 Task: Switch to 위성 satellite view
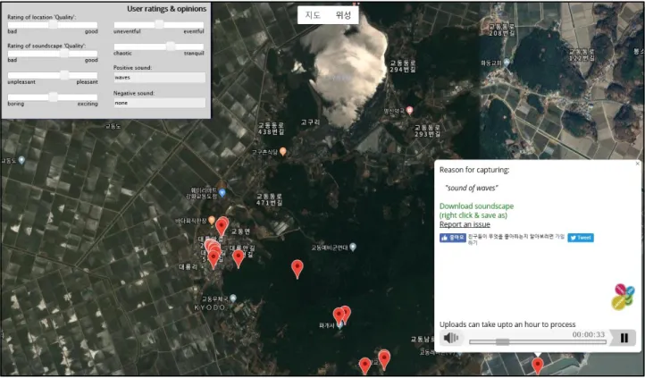[343, 15]
